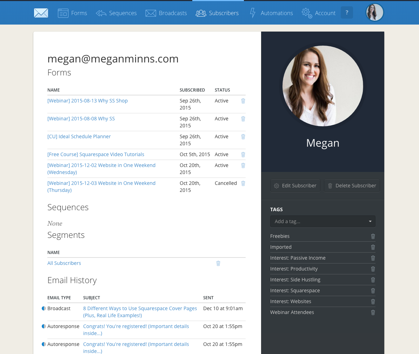Image resolution: width=419 pixels, height=354 pixels.
Task: Click the envelope logo in the navbar
Action: click(41, 13)
